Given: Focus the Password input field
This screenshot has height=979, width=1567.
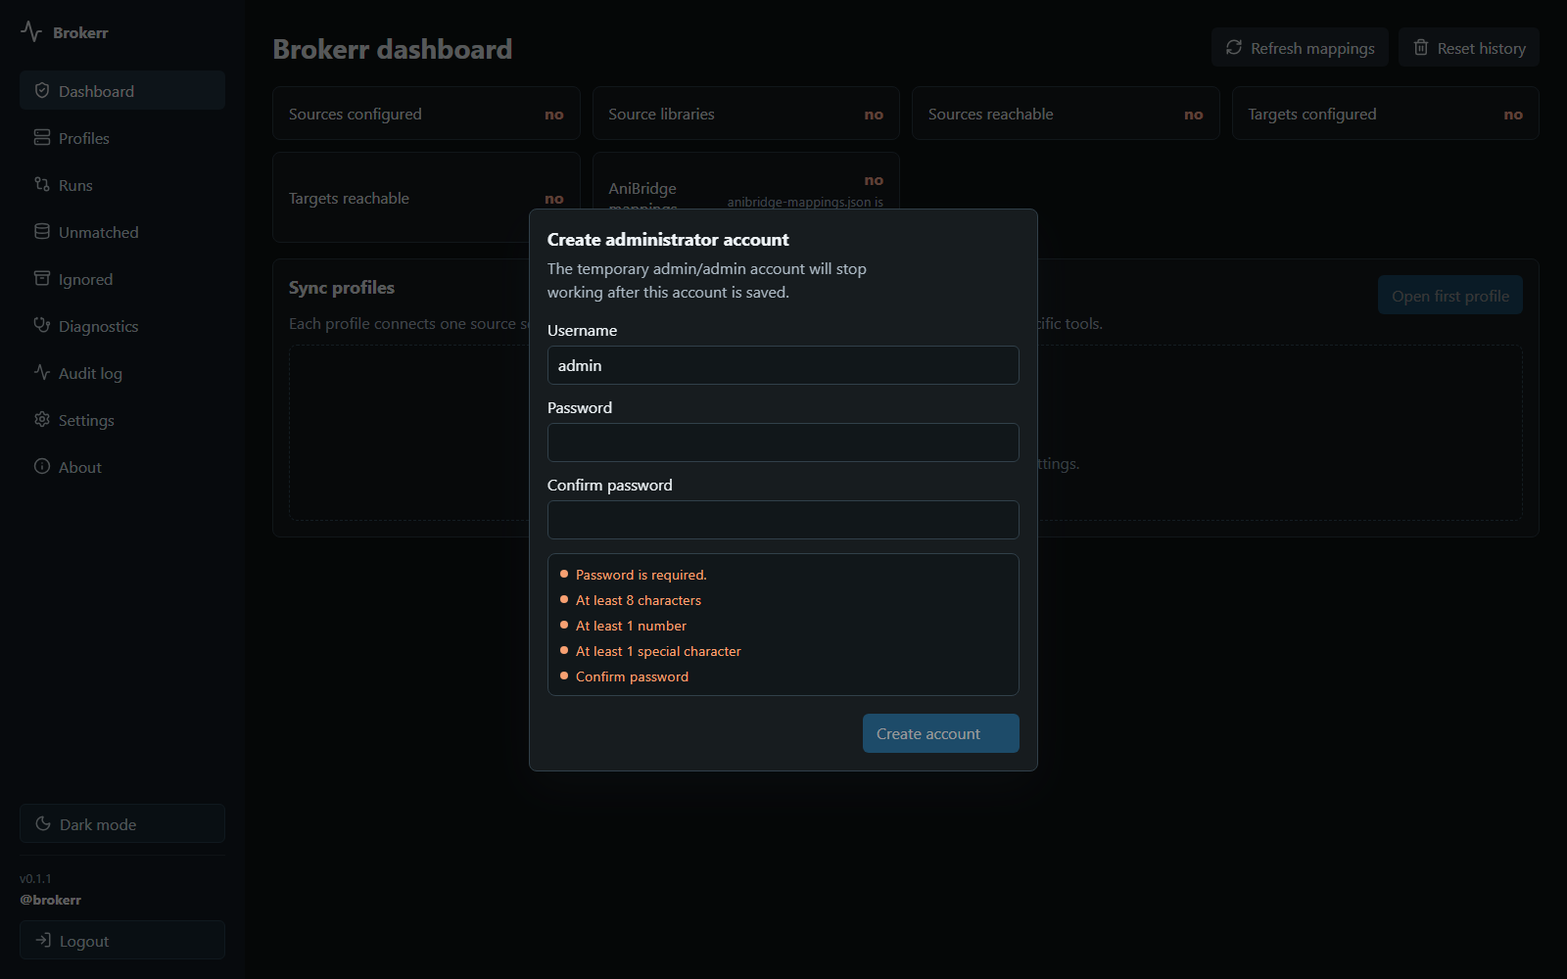Looking at the screenshot, I should (783, 443).
